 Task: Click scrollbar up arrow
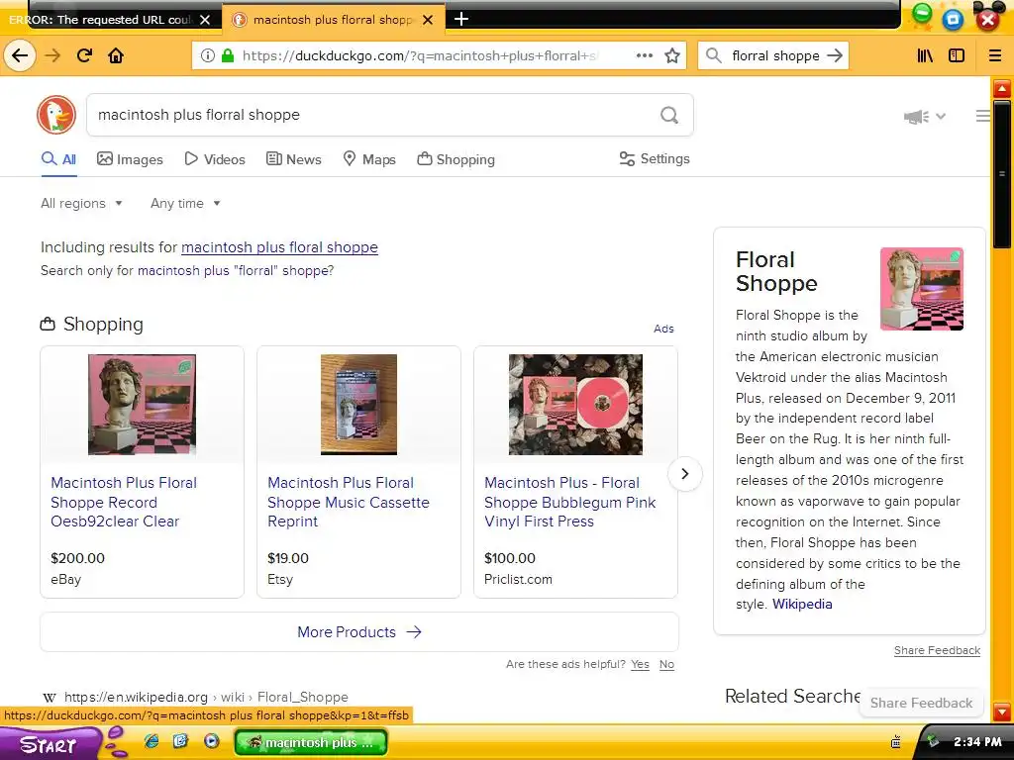1002,88
